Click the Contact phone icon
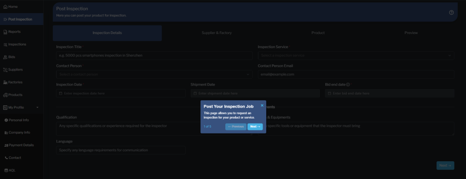Viewport: 466px width, 179px height. (6, 158)
